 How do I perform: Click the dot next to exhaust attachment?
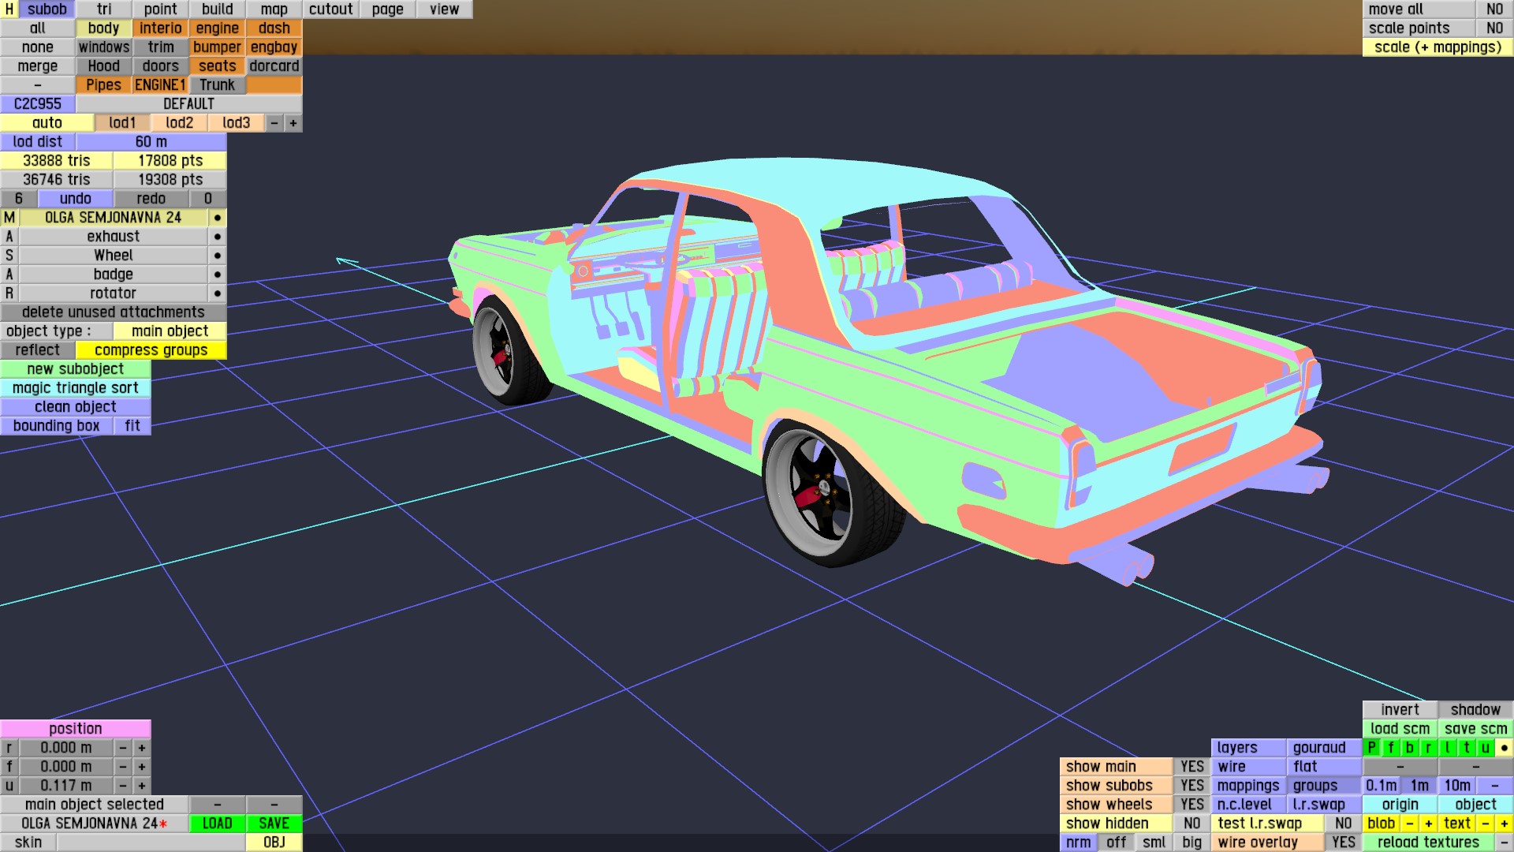coord(218,237)
